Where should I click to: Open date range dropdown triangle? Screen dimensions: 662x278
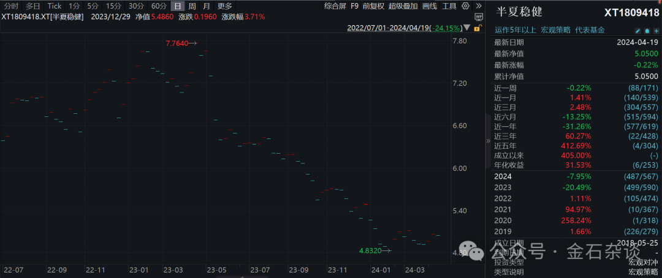point(466,28)
